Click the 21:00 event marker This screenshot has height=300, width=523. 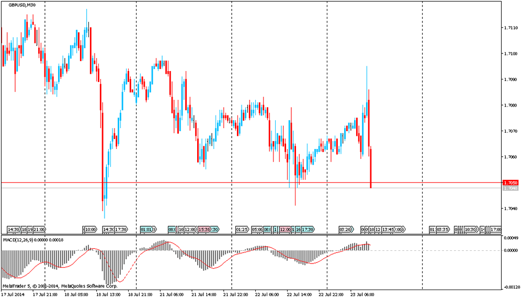pos(40,229)
